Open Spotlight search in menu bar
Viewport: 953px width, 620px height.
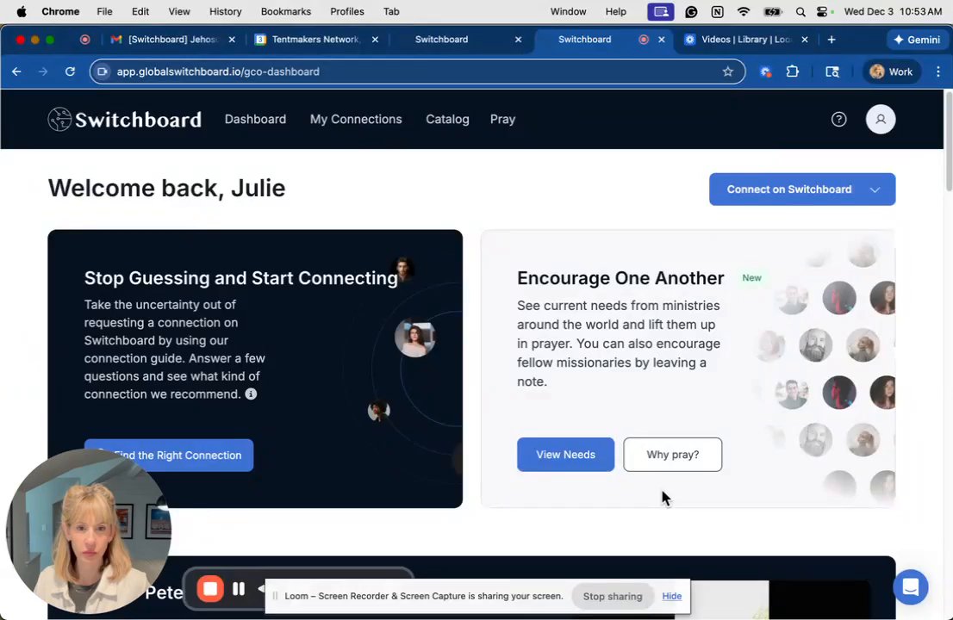800,11
